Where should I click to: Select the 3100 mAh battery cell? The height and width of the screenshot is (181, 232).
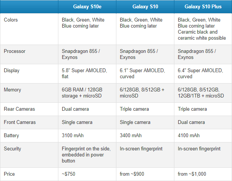73,135
